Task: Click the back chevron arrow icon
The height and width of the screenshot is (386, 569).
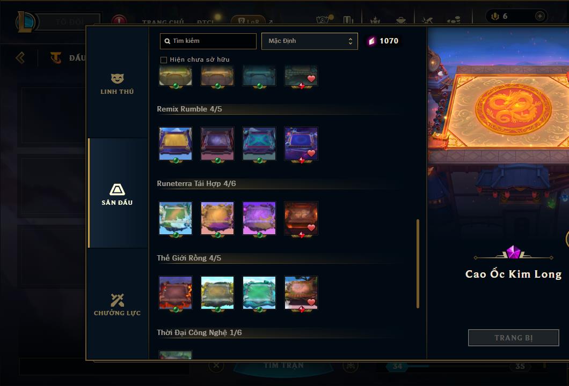Action: pos(20,57)
